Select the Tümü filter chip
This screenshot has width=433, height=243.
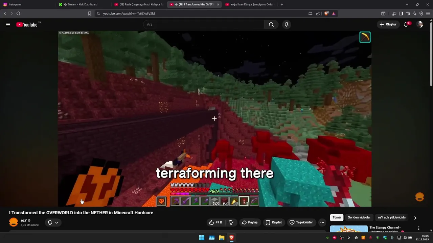click(337, 218)
